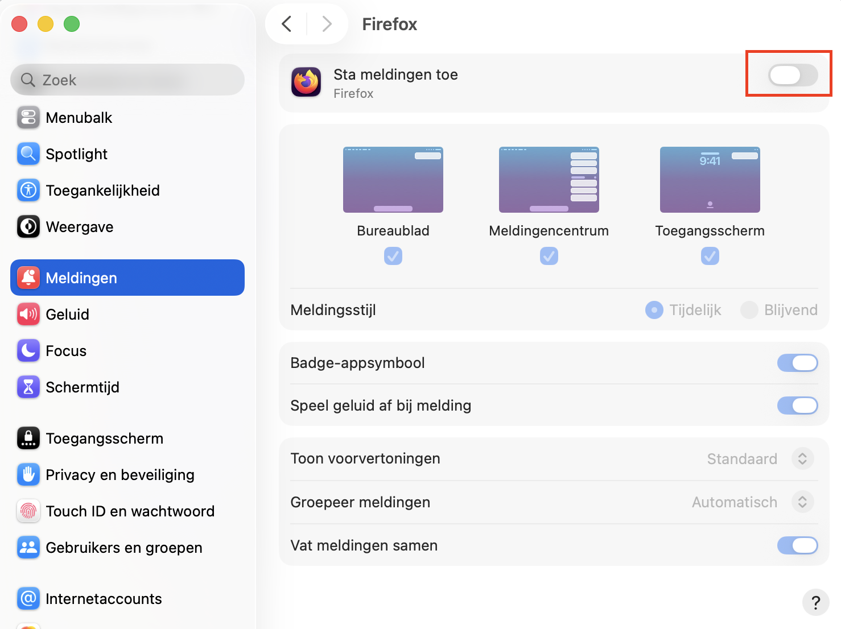Click the Geluid speaker icon
841x629 pixels.
pyautogui.click(x=28, y=314)
